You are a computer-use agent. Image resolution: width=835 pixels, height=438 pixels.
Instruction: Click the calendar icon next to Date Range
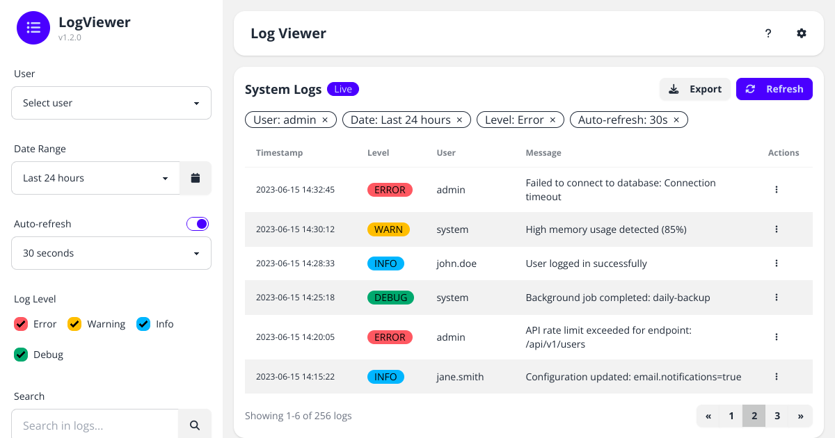point(195,178)
